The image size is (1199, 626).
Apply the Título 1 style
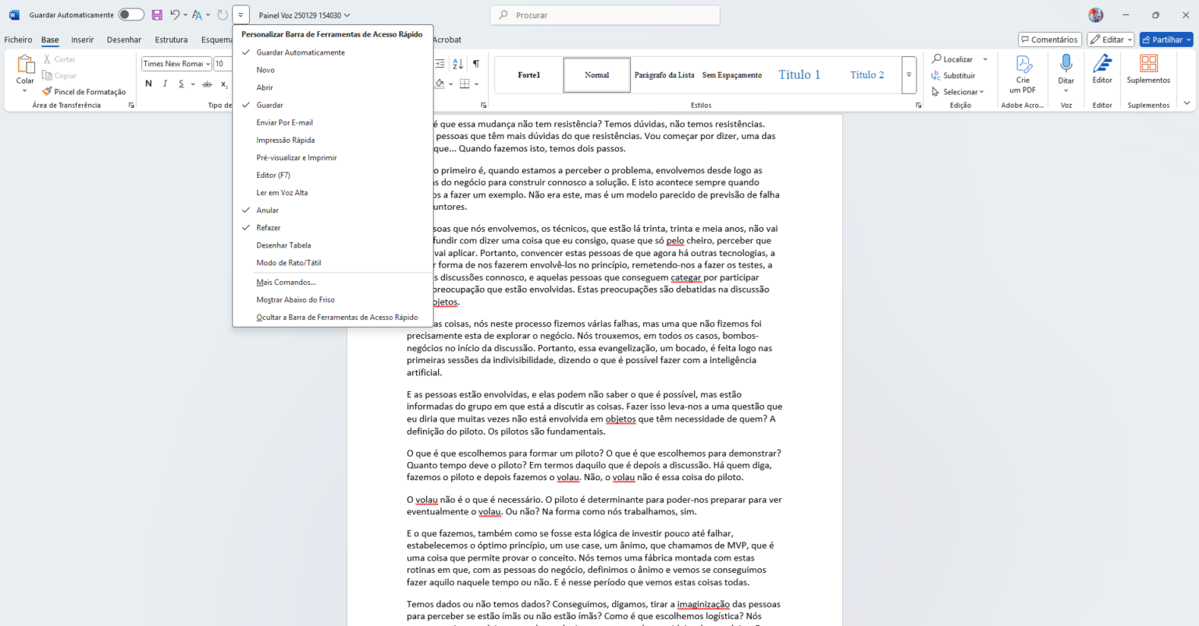click(799, 75)
